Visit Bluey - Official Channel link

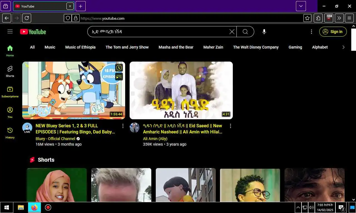click(x=55, y=139)
